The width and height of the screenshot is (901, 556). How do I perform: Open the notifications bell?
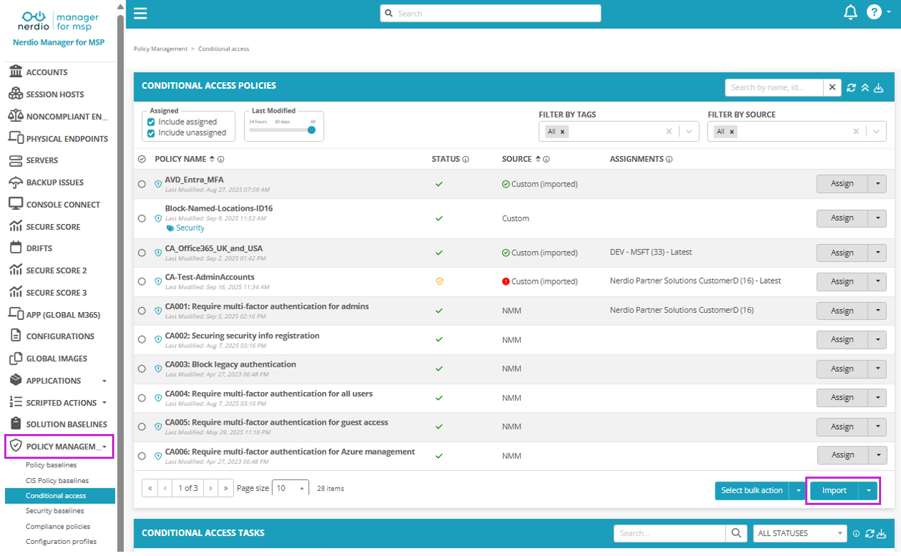(851, 13)
